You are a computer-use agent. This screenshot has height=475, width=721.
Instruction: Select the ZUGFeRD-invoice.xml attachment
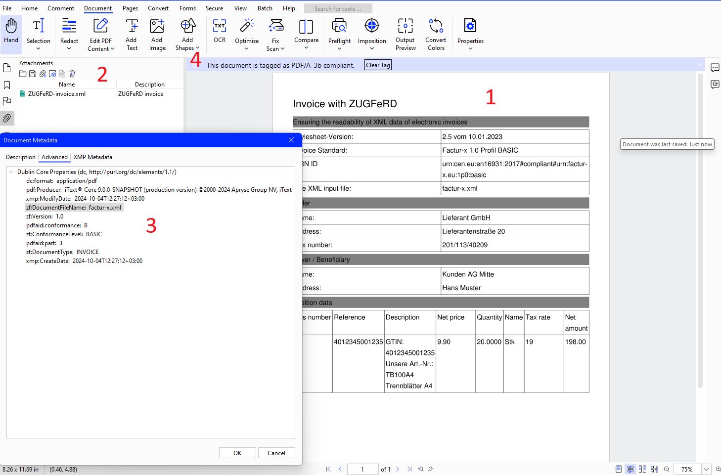[x=57, y=93]
